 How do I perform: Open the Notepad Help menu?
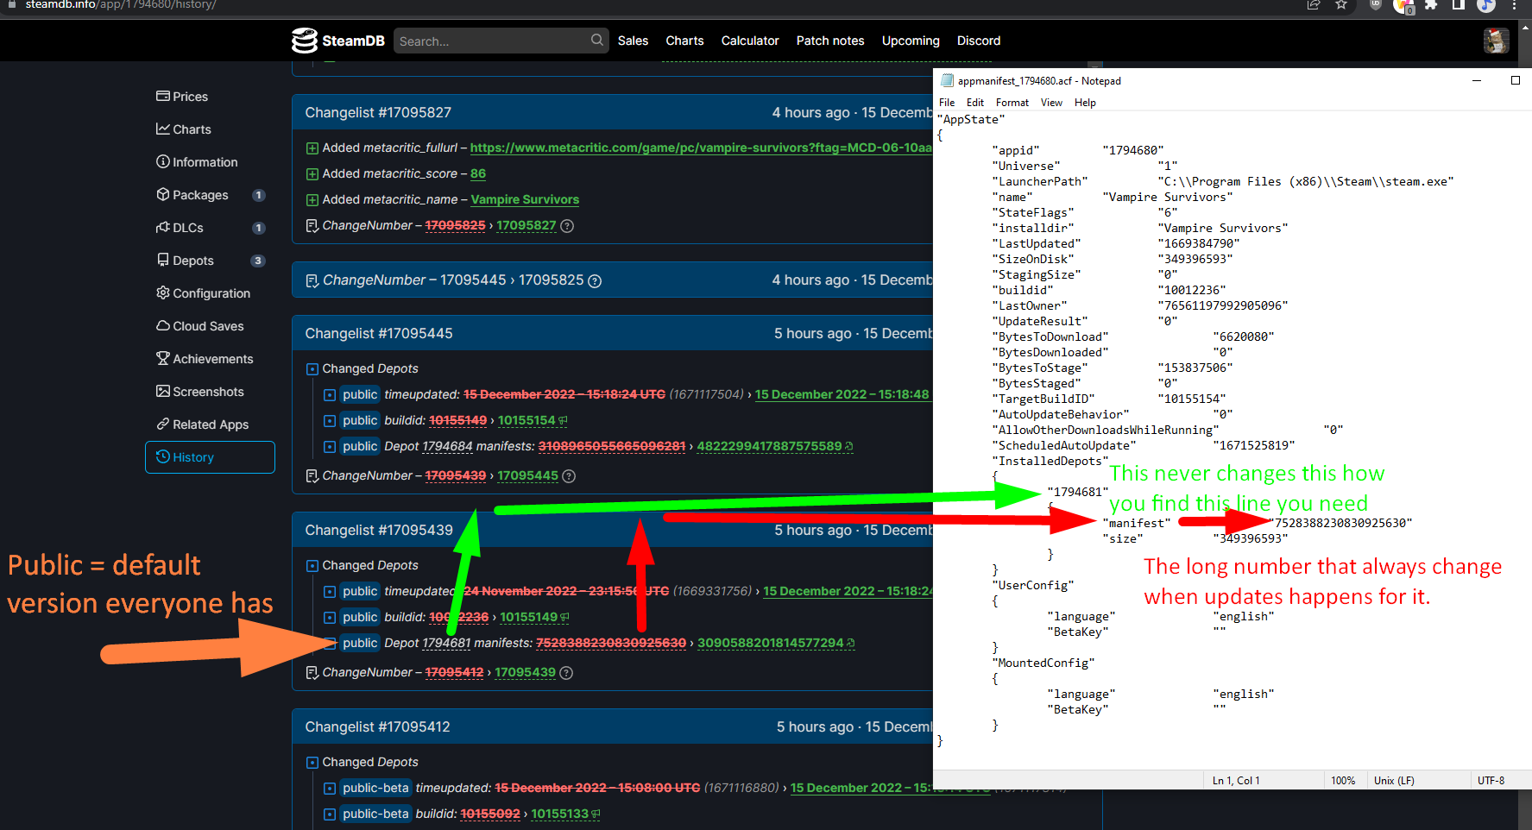click(1085, 103)
